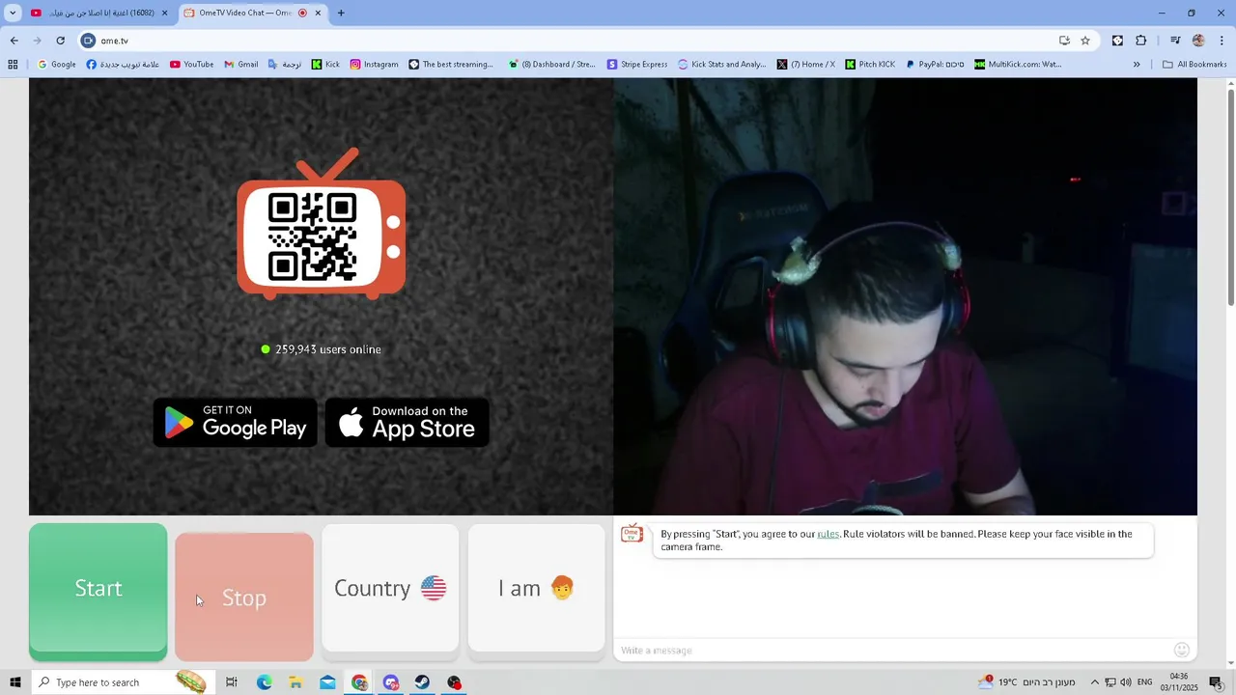Open the YouTube bookmark
Screen dimensions: 1236x695
(x=191, y=65)
